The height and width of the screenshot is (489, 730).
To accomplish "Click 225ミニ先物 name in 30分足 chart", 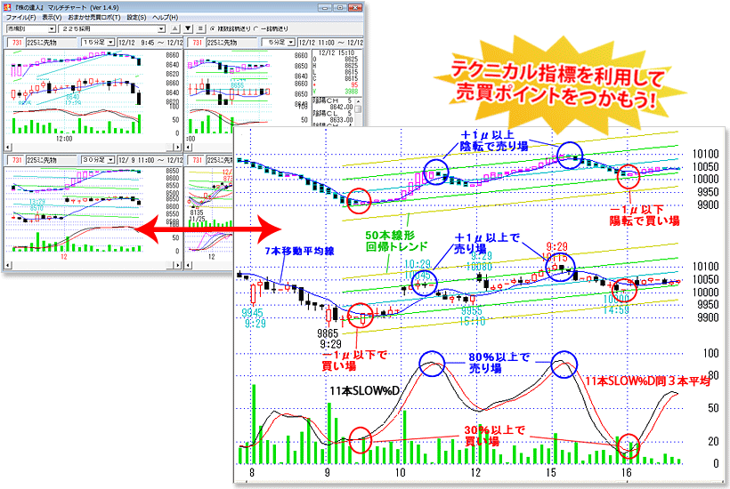I will [x=52, y=160].
